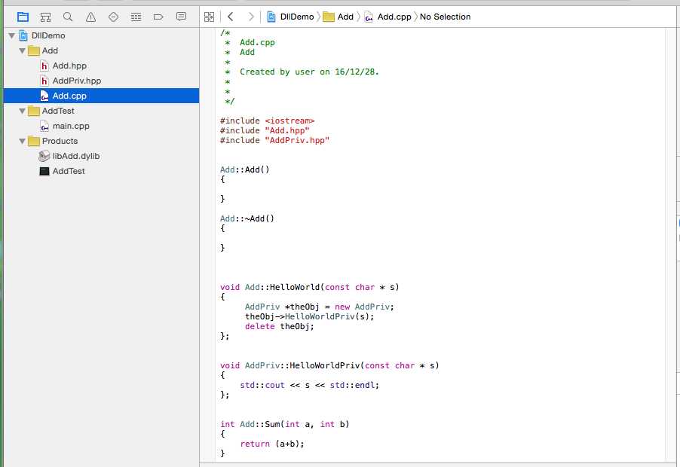The width and height of the screenshot is (680, 467).
Task: Click the 'return (a+b);' line
Action: [x=272, y=444]
